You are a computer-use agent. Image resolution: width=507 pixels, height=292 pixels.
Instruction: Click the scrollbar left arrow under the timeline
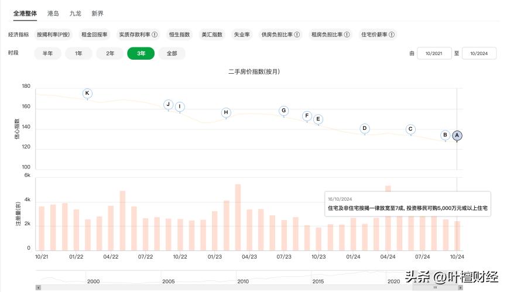38,287
